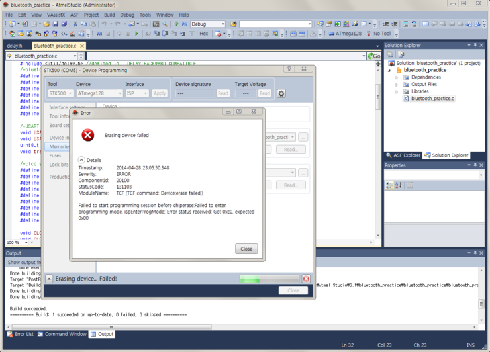
Task: Open the VAssistX menu
Action: pos(56,15)
